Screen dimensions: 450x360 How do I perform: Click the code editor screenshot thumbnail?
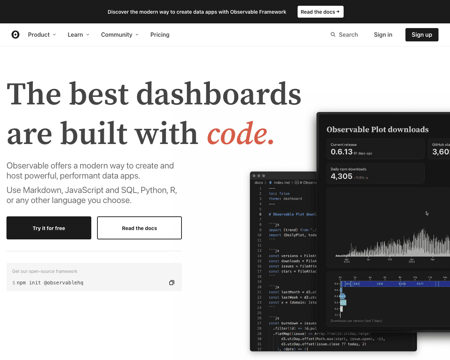(284, 261)
